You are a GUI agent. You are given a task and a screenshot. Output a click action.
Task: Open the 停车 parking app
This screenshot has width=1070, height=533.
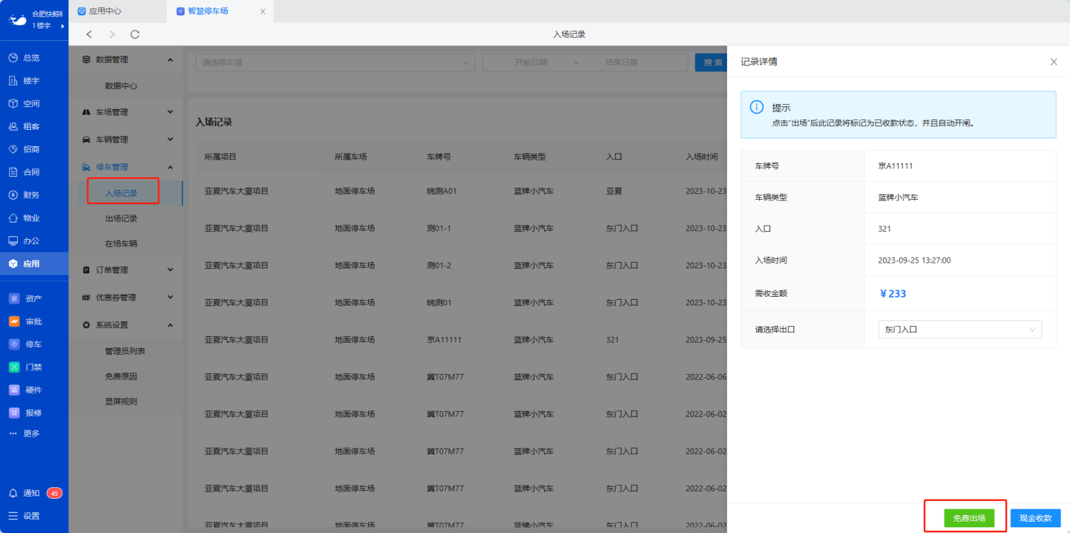pyautogui.click(x=25, y=344)
